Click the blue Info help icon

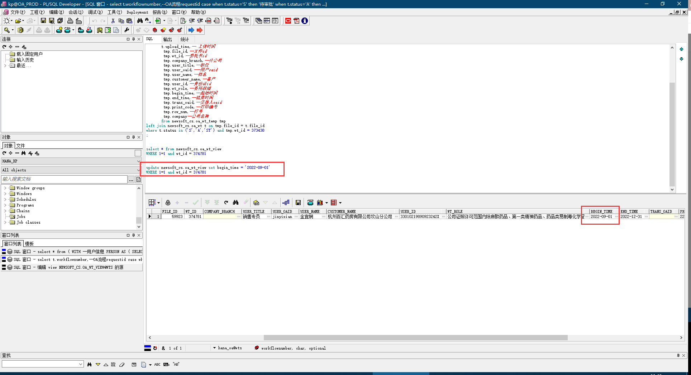pyautogui.click(x=305, y=21)
